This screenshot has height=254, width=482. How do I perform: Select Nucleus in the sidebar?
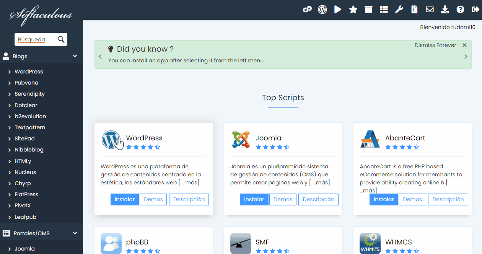pos(25,172)
